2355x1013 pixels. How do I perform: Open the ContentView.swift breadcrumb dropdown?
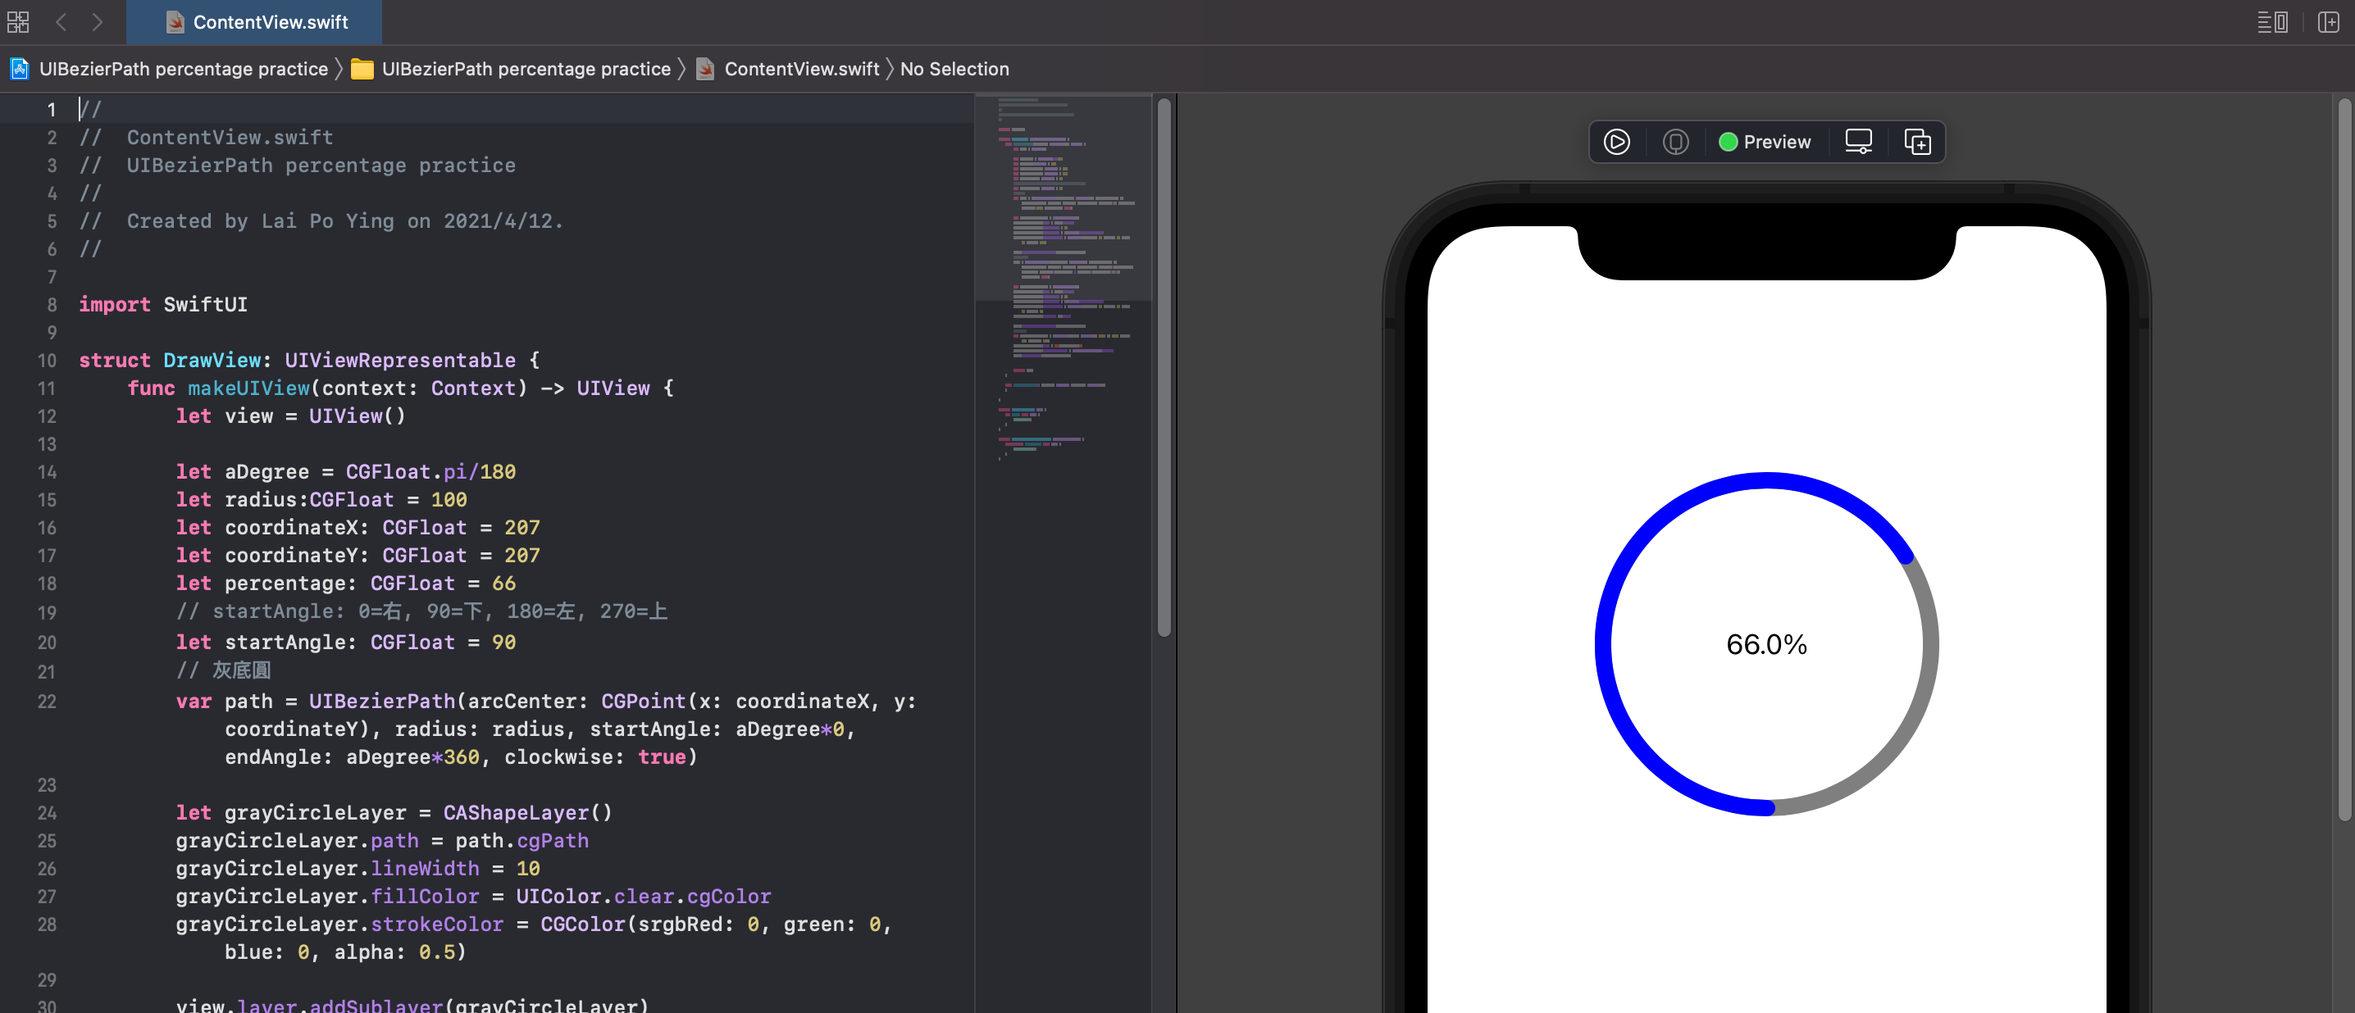tap(802, 69)
